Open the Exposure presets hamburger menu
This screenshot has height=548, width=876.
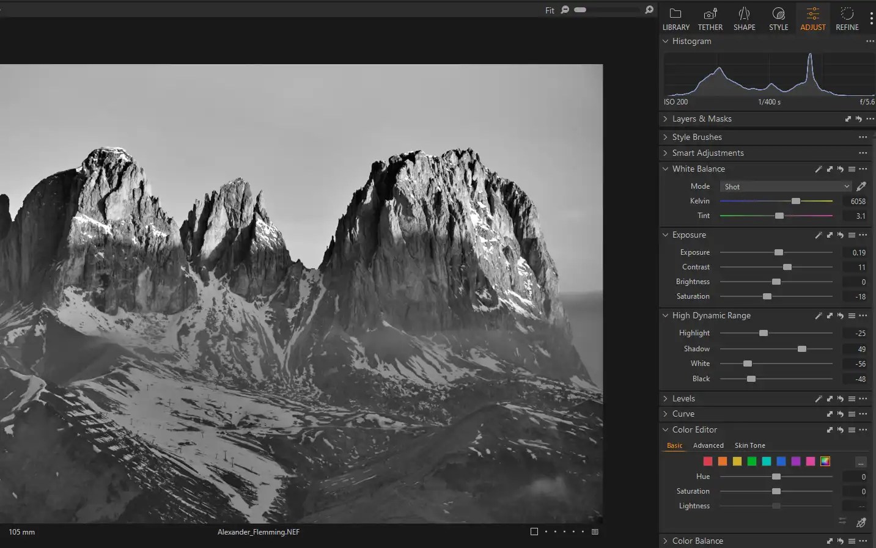[x=852, y=235]
